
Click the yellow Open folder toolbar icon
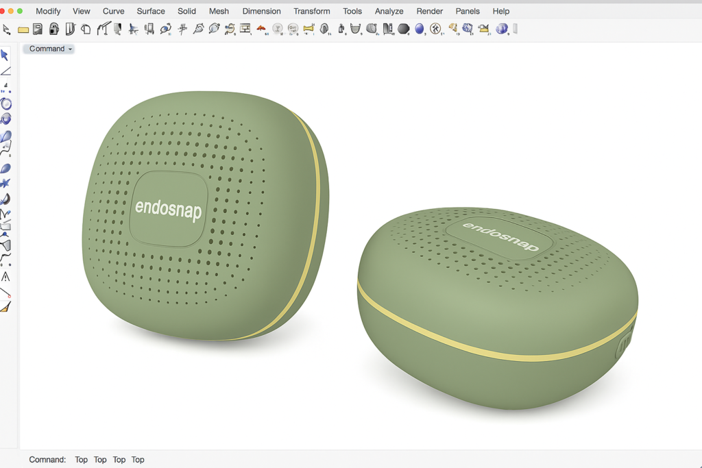[x=23, y=29]
